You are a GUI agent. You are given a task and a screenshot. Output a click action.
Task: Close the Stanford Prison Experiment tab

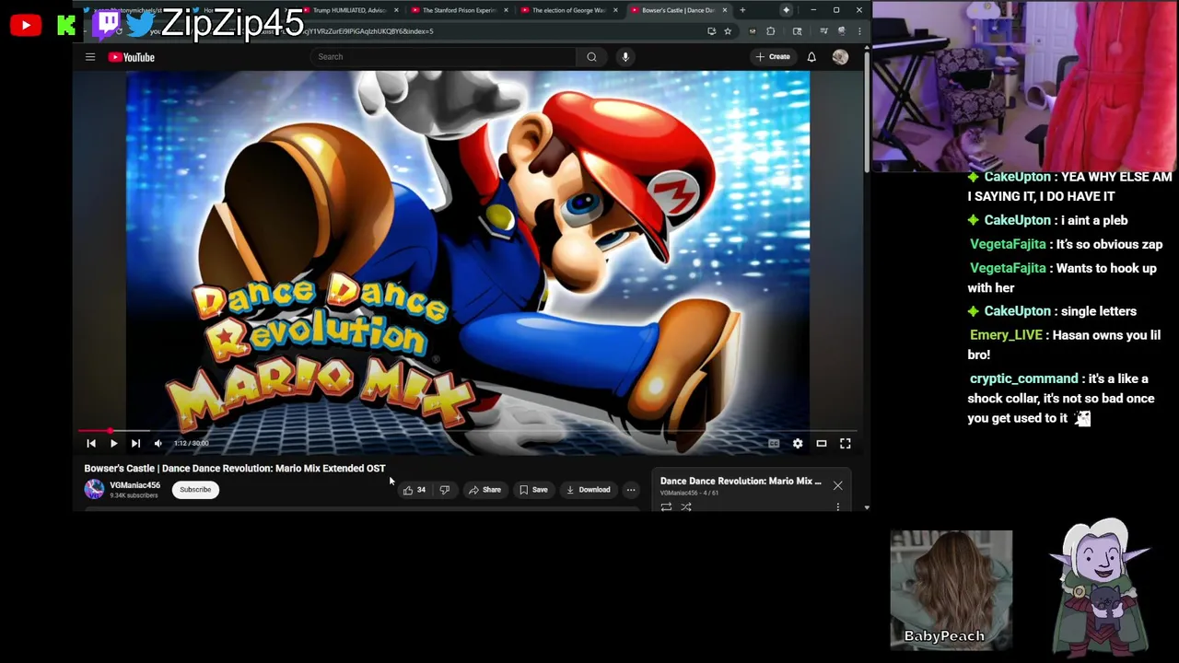pyautogui.click(x=506, y=10)
